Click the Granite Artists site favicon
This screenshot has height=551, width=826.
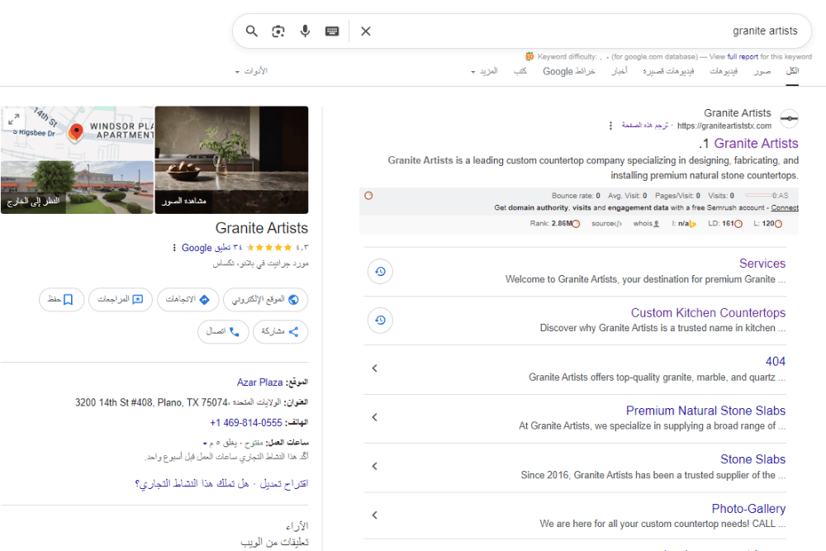coord(789,118)
